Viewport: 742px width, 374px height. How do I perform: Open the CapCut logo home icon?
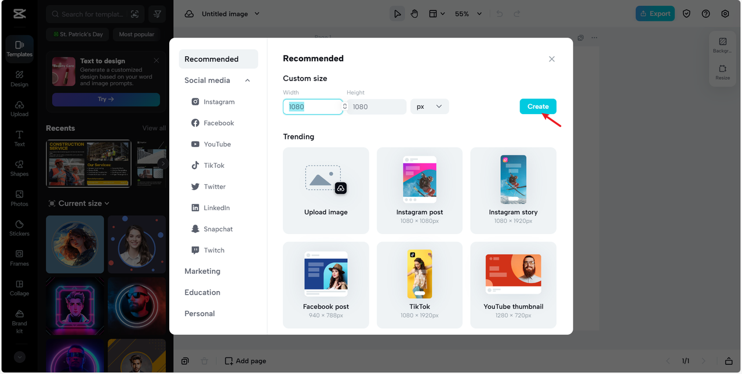(19, 14)
